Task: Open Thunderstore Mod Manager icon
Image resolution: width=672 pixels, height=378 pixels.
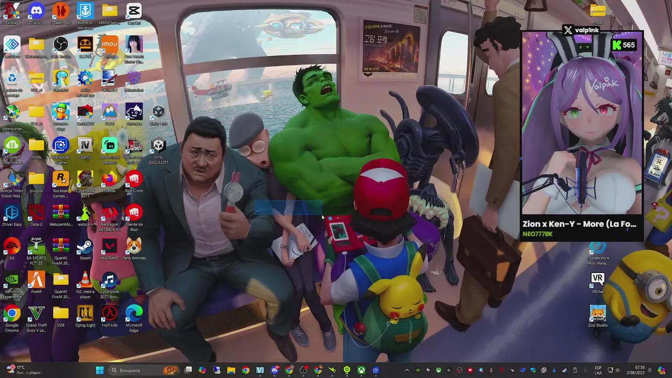Action: click(x=597, y=252)
